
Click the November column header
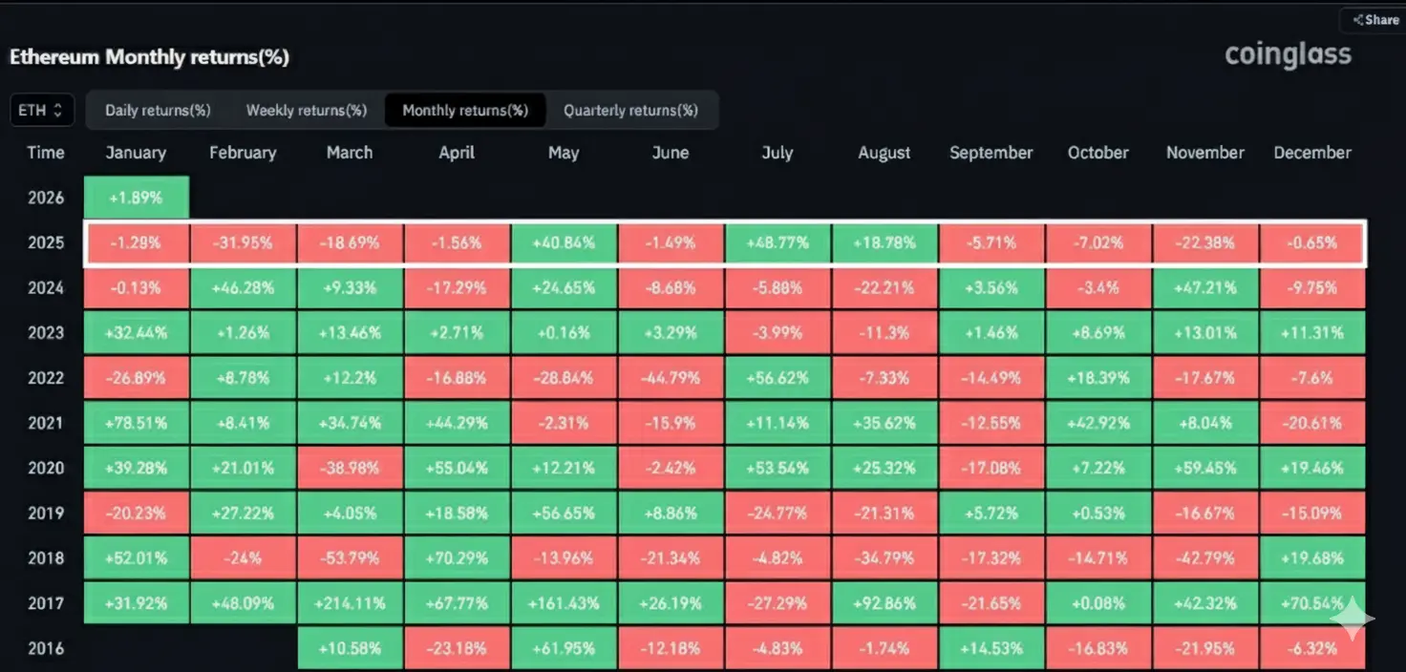[1205, 153]
